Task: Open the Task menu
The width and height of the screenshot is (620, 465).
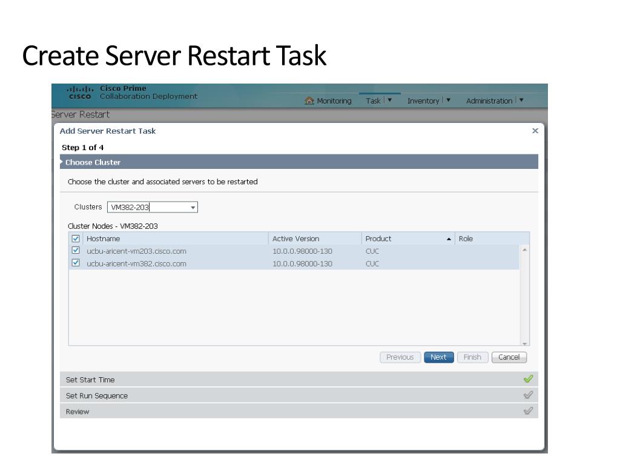Action: pyautogui.click(x=373, y=101)
